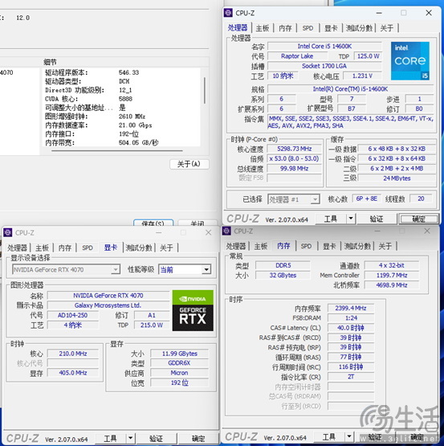Open the SPD tab in memory window
This screenshot has height=446, width=444.
pos(306,246)
